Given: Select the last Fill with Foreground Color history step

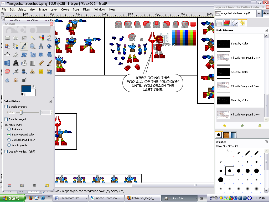Looking at the screenshot, I should [x=240, y=115].
